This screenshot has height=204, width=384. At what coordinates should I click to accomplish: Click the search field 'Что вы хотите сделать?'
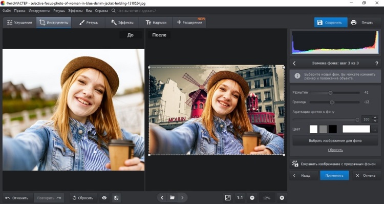(137, 11)
